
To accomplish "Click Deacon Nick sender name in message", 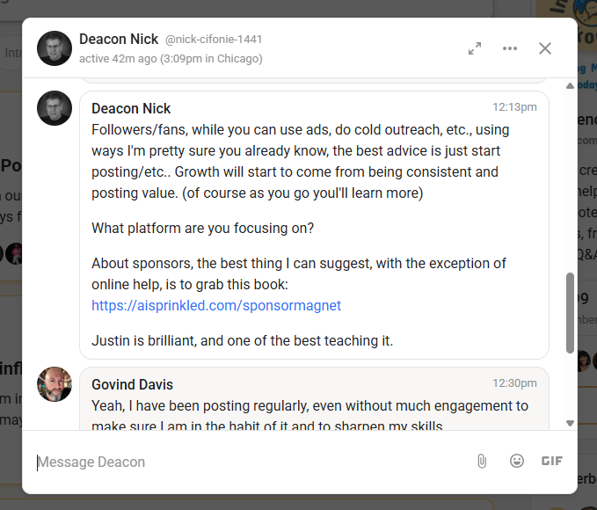I will pyautogui.click(x=131, y=108).
